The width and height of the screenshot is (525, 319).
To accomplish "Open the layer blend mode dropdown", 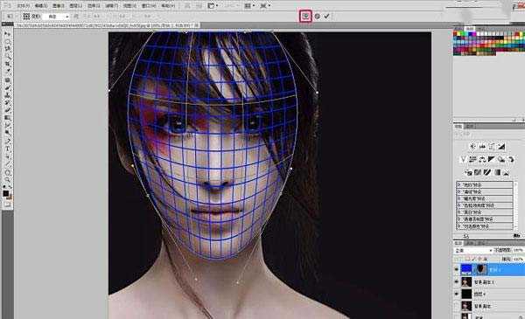I will click(473, 251).
